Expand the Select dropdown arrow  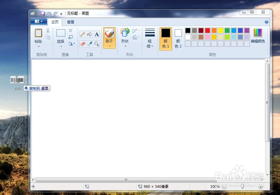[x=61, y=47]
